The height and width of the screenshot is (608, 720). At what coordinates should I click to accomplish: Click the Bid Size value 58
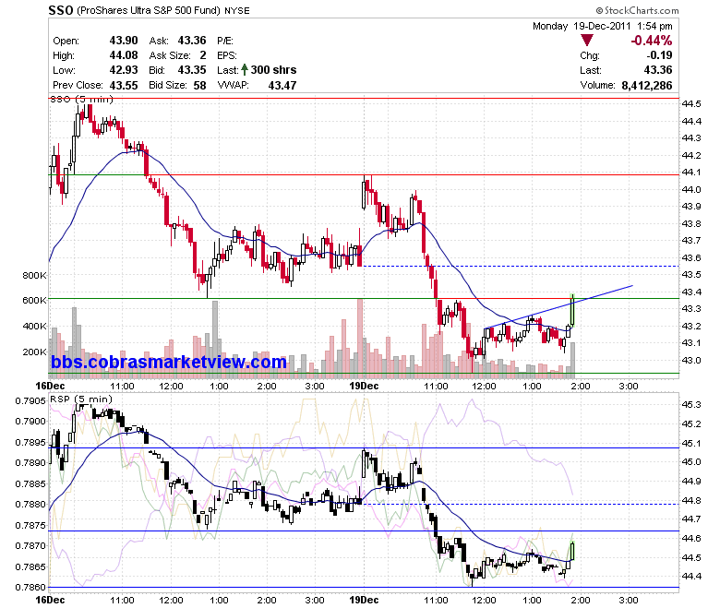pos(199,85)
